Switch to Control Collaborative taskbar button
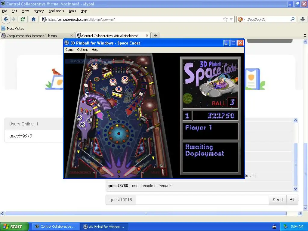Screen dimensions: 308x231 56,226
